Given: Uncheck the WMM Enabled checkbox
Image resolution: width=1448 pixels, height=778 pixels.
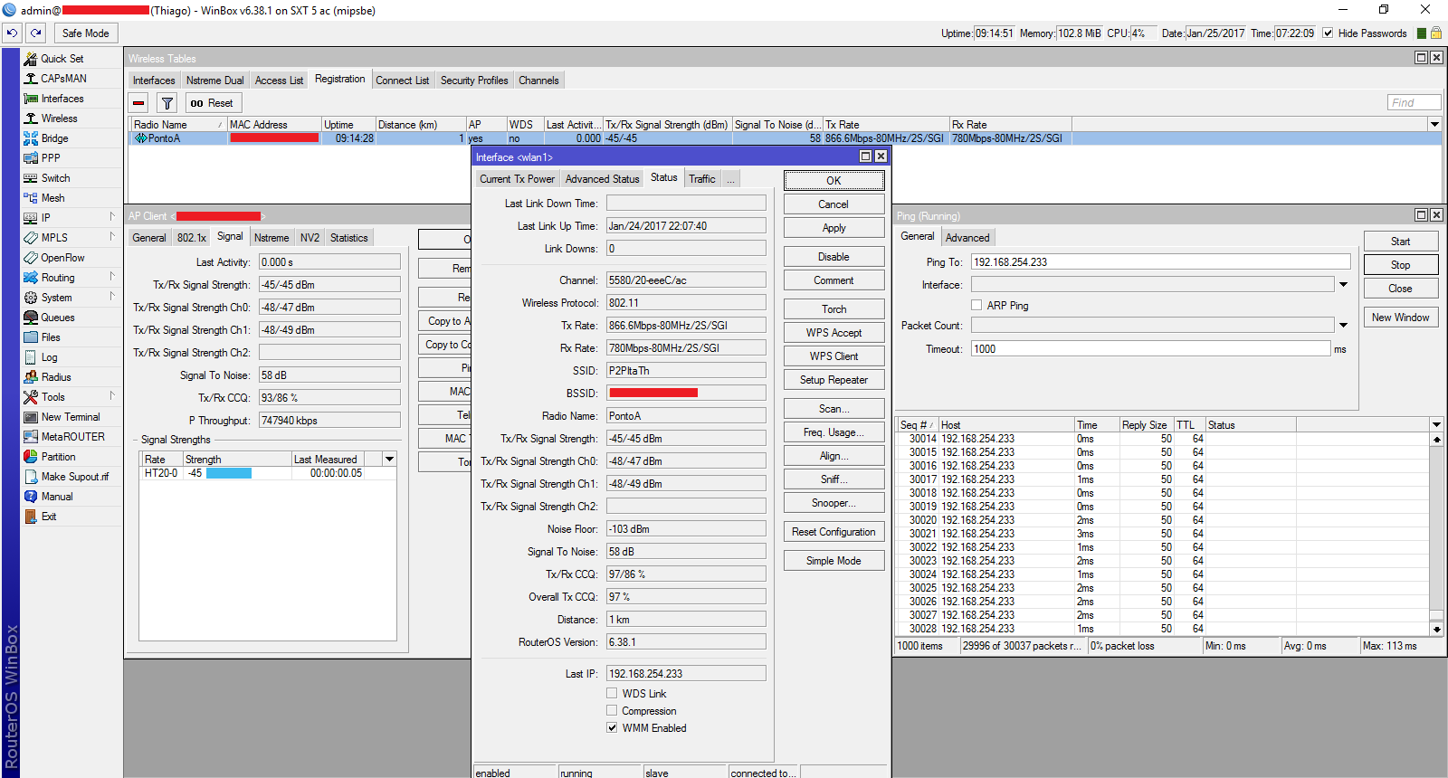Looking at the screenshot, I should point(612,728).
